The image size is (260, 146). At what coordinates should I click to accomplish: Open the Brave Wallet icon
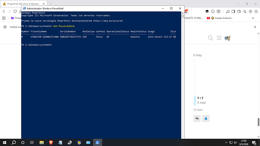[x=239, y=11]
